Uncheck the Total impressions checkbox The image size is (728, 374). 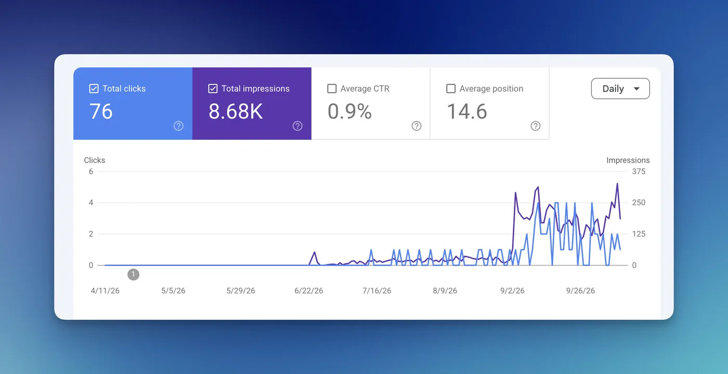(x=213, y=89)
